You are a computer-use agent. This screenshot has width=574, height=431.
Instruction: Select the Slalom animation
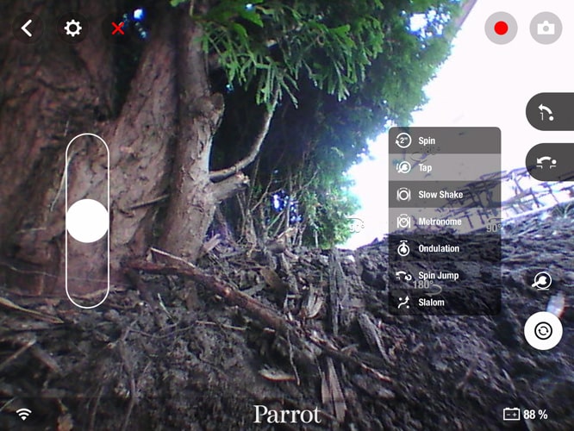445,302
